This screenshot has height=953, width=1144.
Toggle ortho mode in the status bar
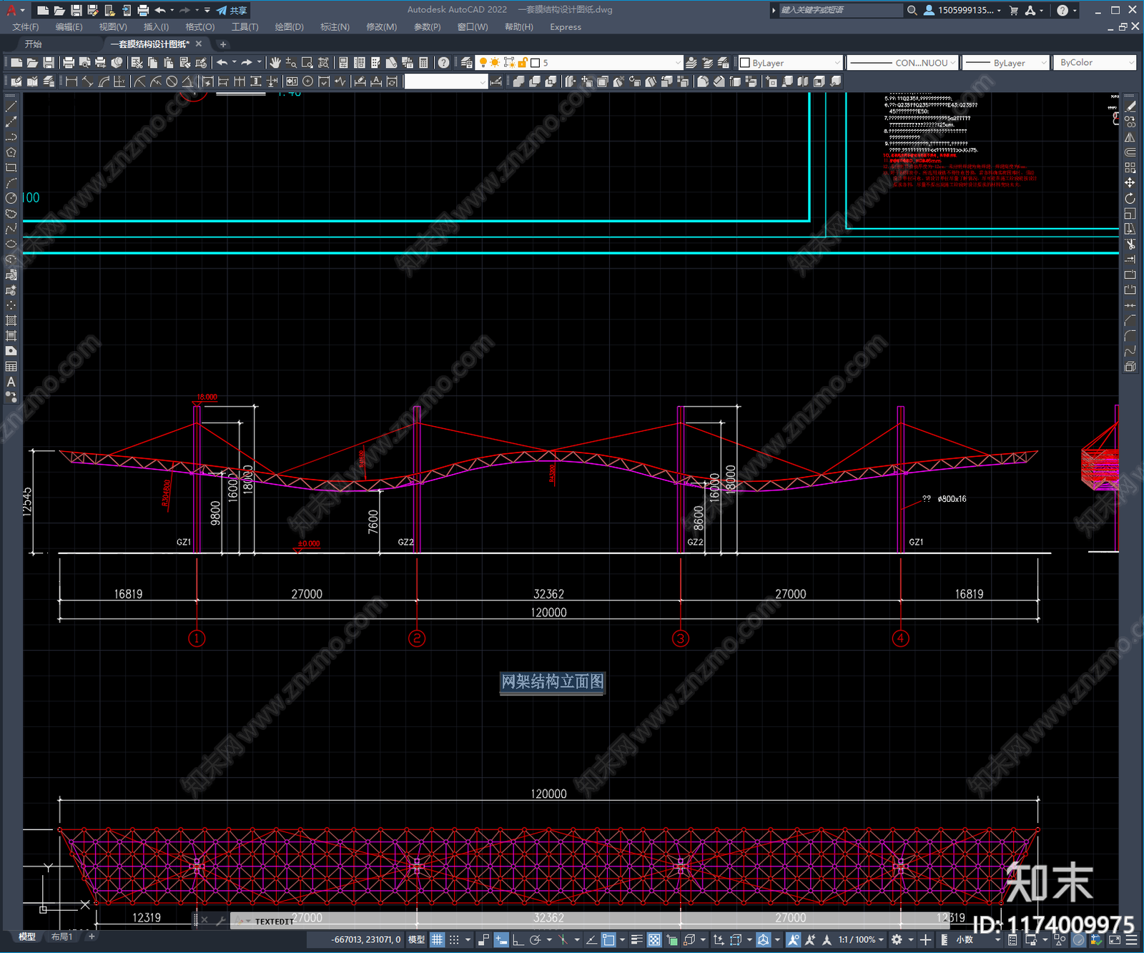coord(518,939)
